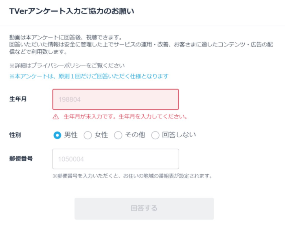Click the 生年月 field label

click(x=18, y=99)
